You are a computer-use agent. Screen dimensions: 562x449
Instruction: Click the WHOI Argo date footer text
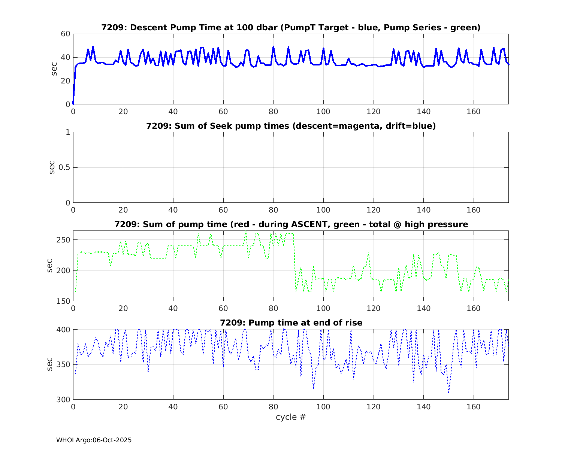point(94,440)
